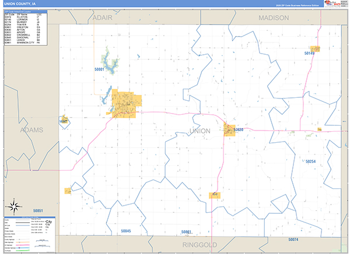The height and width of the screenshot is (254, 350).
Task: Click the 50851 ZIP label on the map
Action: click(x=38, y=211)
